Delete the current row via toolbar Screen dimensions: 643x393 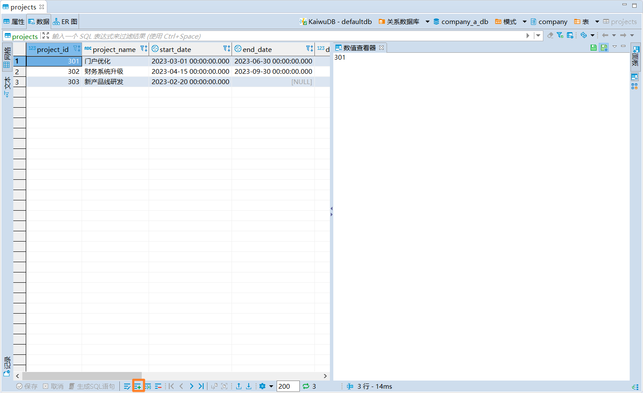tap(158, 386)
